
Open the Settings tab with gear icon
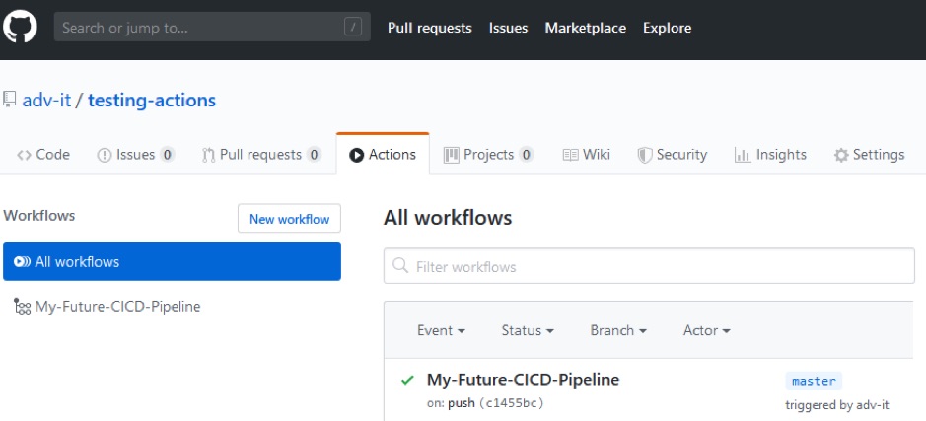tap(869, 155)
